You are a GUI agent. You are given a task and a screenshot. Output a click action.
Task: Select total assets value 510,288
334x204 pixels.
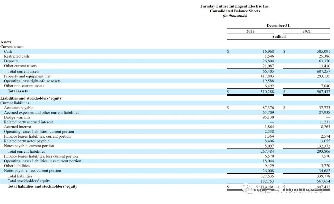pos(267,92)
